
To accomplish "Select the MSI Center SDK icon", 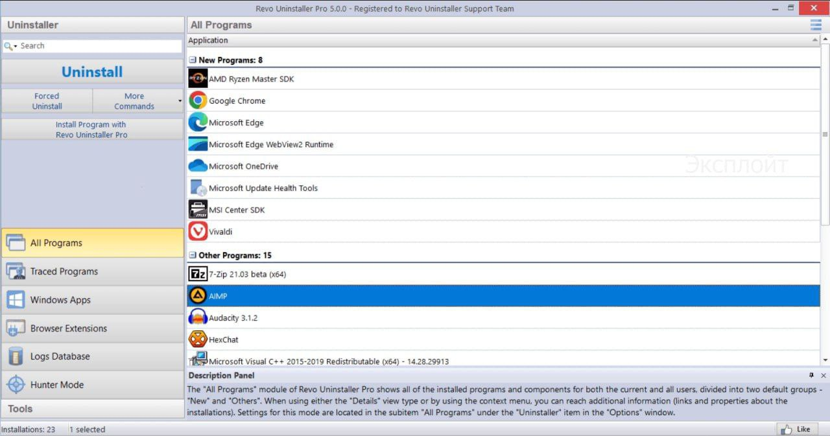I will (x=198, y=209).
